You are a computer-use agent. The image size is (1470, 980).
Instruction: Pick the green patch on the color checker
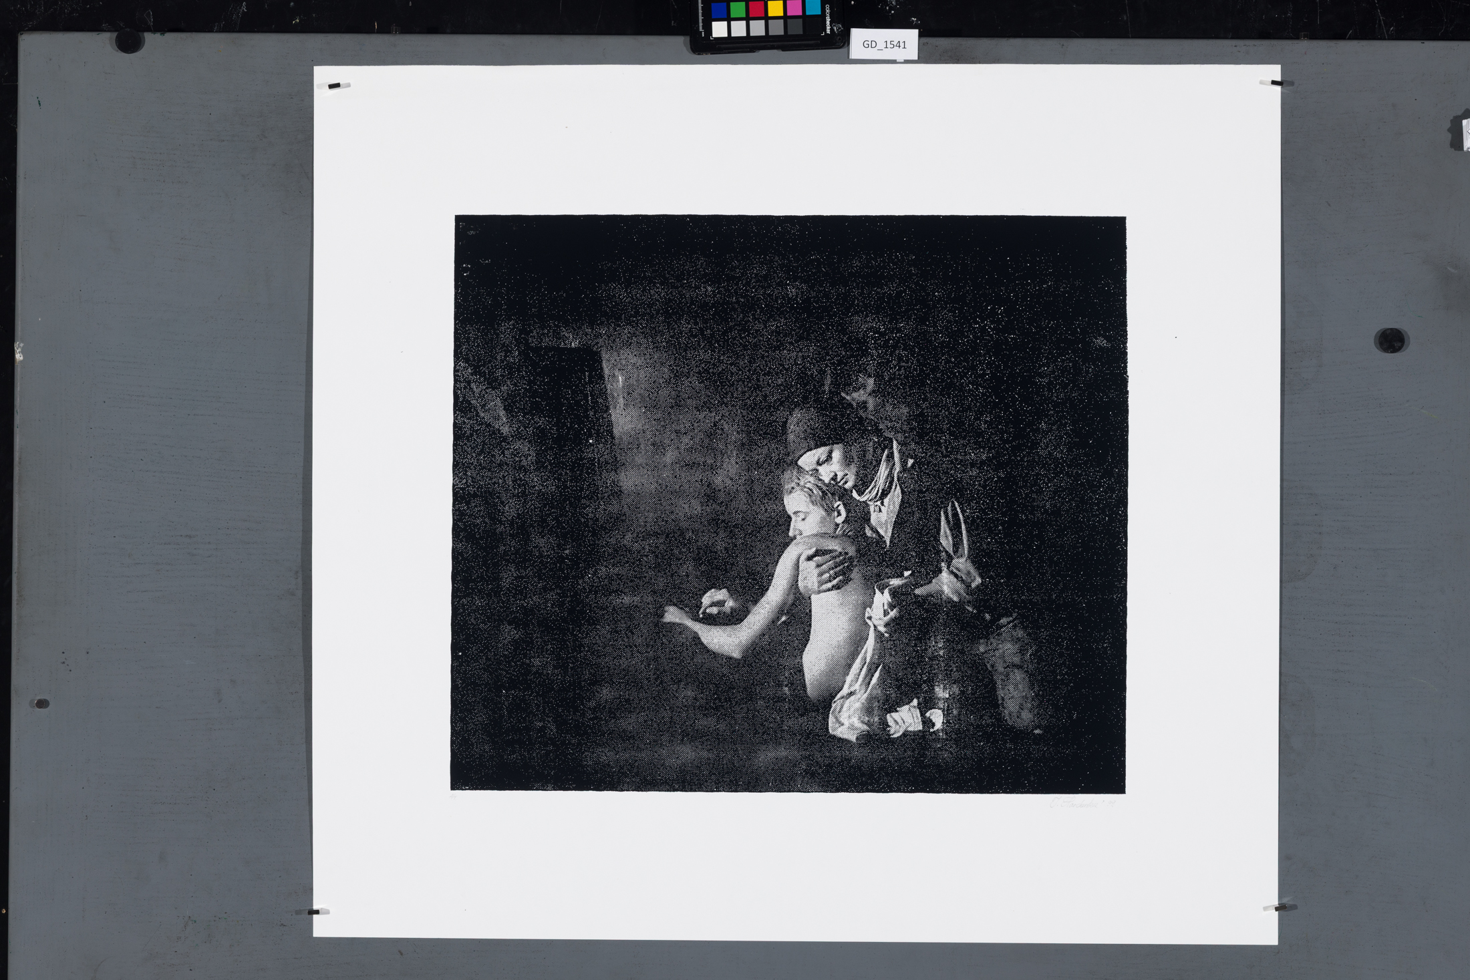tap(738, 9)
